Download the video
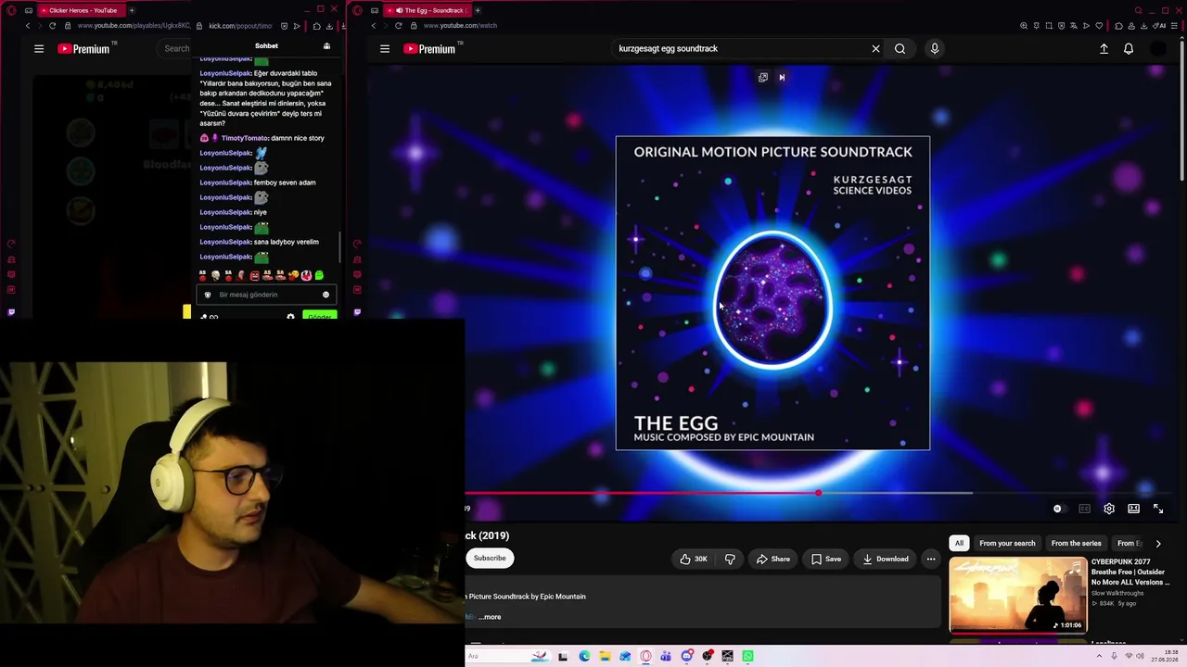 click(886, 559)
